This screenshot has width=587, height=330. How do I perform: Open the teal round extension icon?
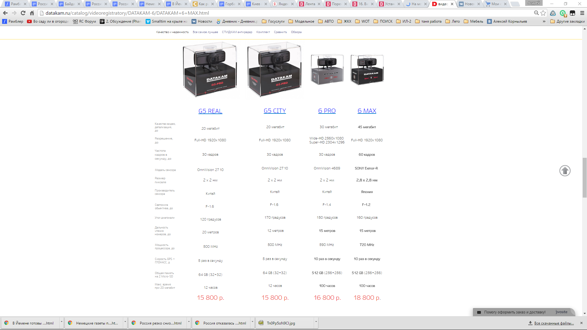pyautogui.click(x=553, y=13)
